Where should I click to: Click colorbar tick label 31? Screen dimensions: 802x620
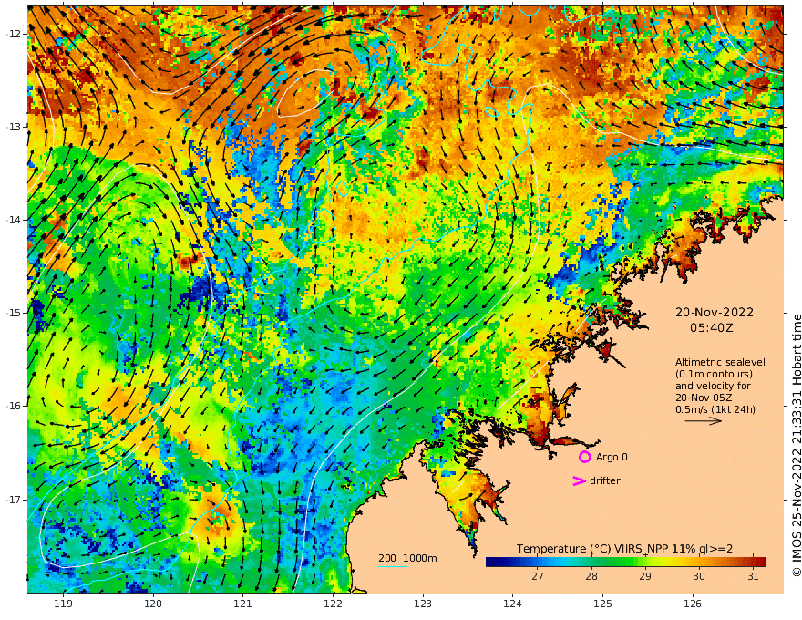[x=753, y=576]
